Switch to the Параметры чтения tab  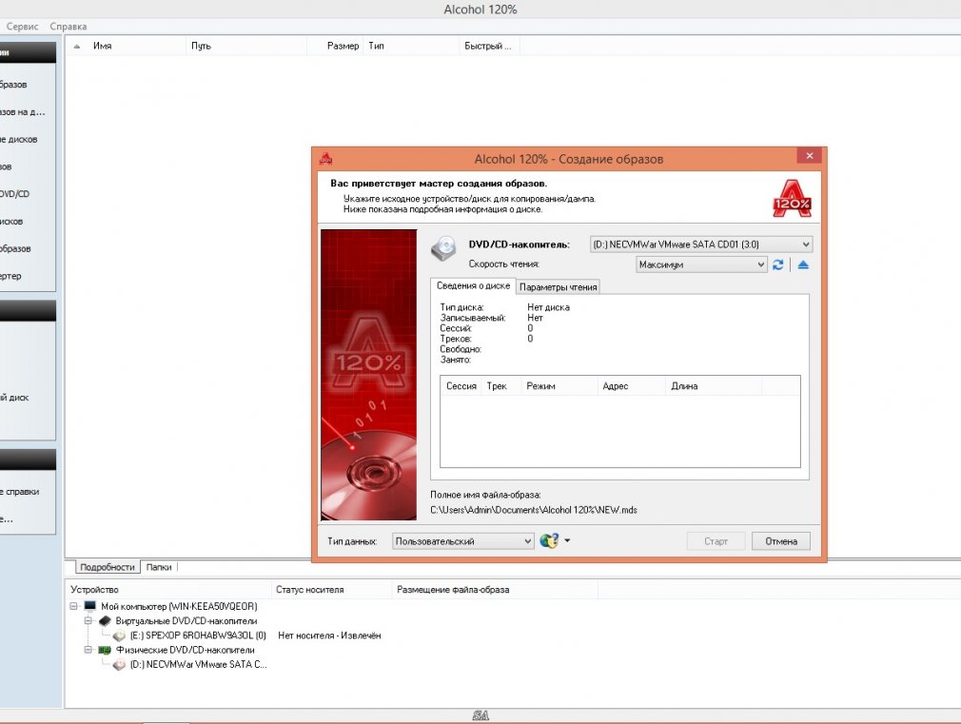558,287
